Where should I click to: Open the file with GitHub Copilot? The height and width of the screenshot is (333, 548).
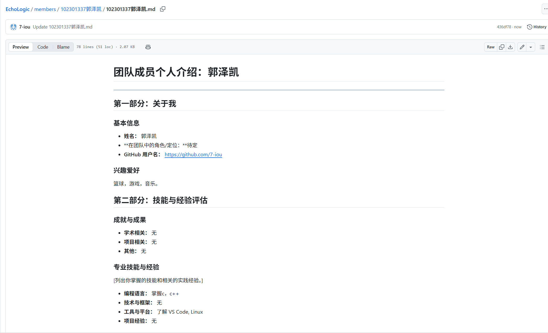point(148,47)
